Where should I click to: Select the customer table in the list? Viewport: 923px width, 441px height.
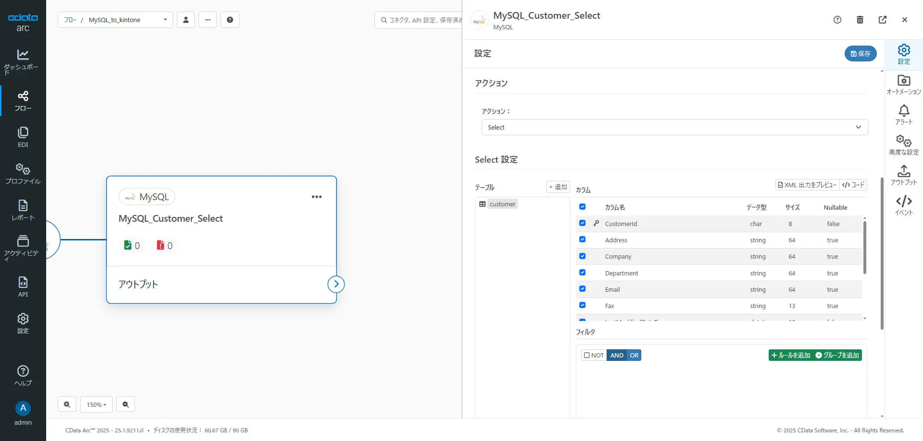[x=502, y=204]
